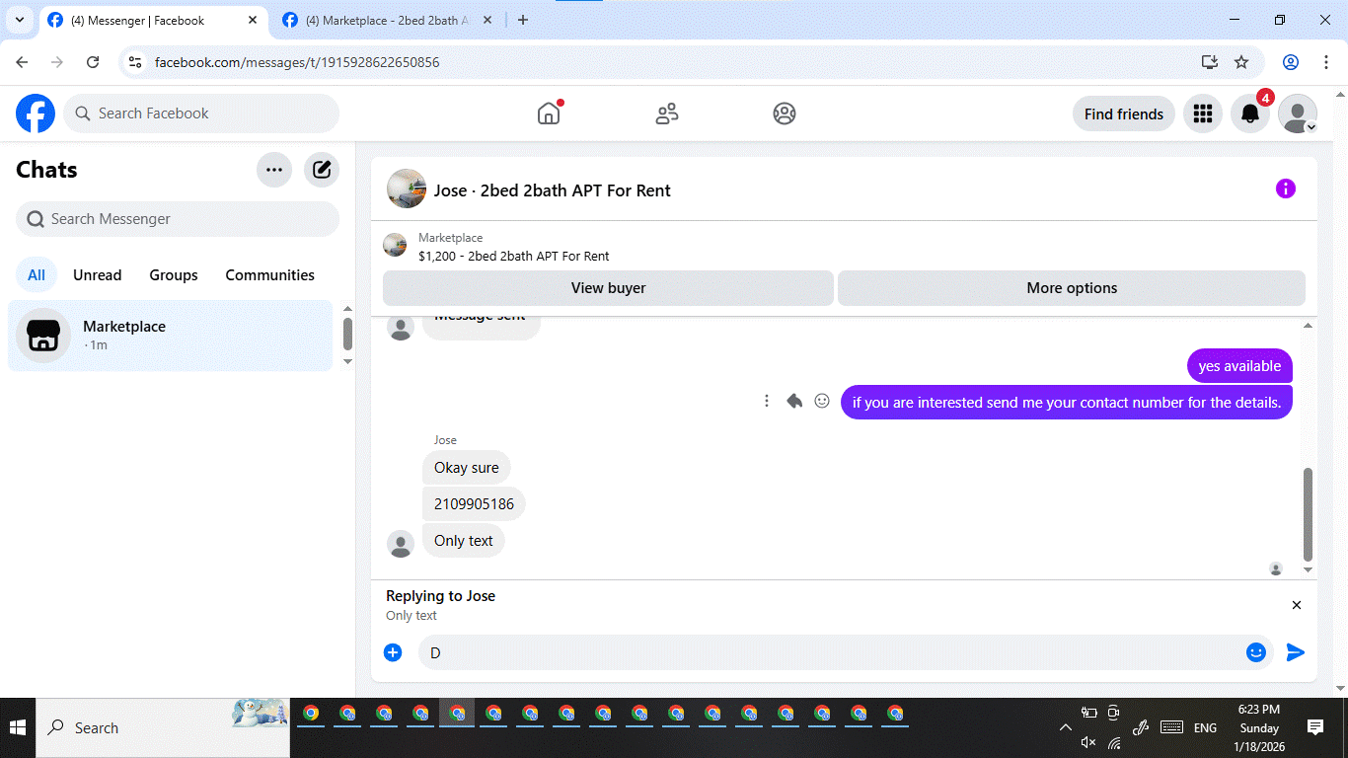Open the Groups icon in the top navigation

[785, 114]
